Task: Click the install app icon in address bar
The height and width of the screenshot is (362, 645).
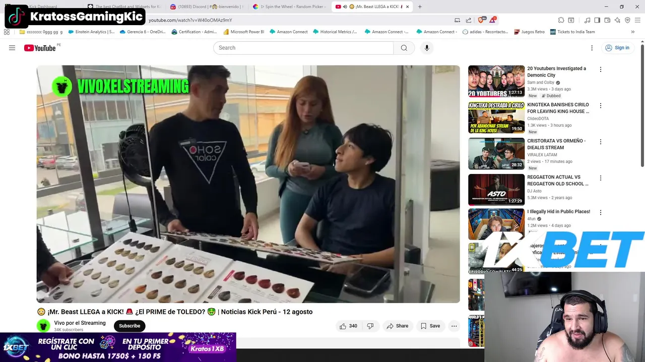Action: coord(458,20)
